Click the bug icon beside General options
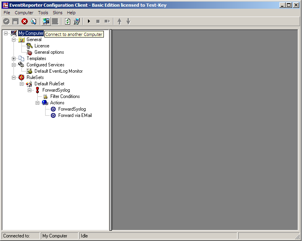Viewport: 302px width, 241px height. tap(29, 52)
